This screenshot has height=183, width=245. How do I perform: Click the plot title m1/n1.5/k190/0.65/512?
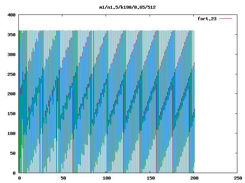[127, 7]
